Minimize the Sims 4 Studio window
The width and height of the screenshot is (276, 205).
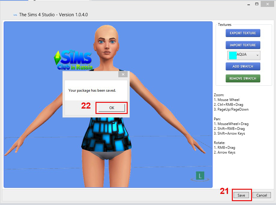point(249,5)
